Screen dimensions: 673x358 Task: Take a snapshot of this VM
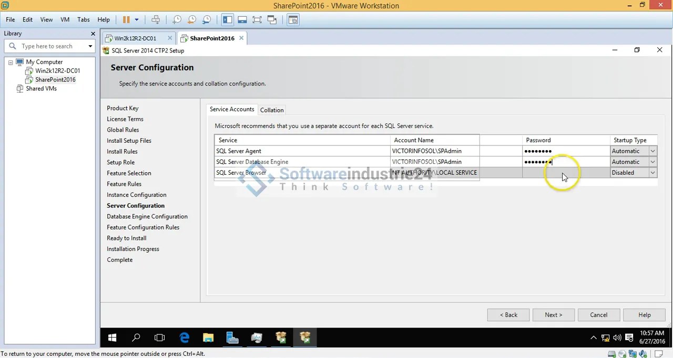(177, 20)
